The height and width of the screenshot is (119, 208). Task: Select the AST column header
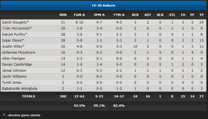pyautogui.click(x=148, y=15)
